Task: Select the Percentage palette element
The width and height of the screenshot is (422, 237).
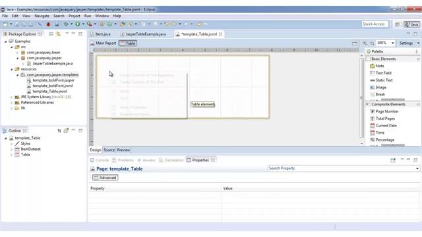Action: [382, 140]
